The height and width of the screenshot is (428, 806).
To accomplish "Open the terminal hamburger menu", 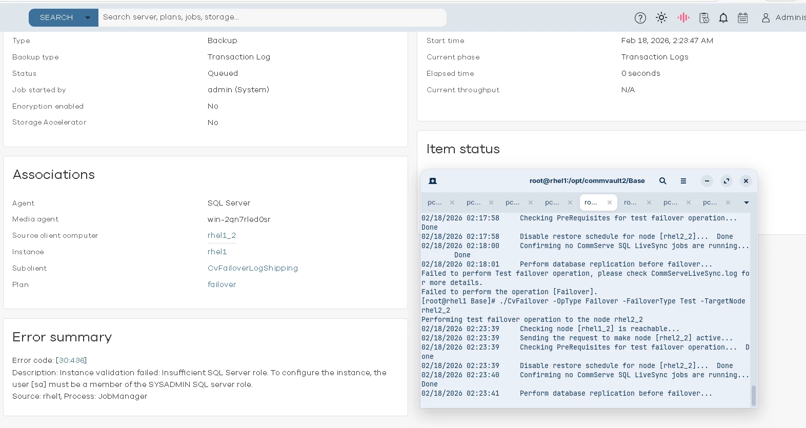I will click(x=683, y=181).
